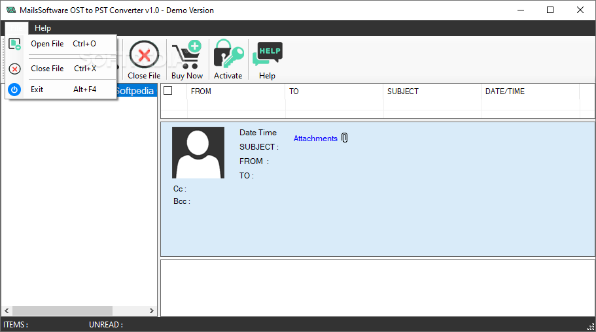The image size is (596, 332).
Task: Click the right arrow of horizontal scrollbar
Action: point(152,310)
